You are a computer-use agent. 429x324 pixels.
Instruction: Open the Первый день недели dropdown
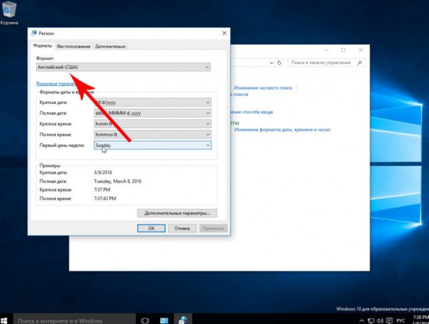[153, 145]
